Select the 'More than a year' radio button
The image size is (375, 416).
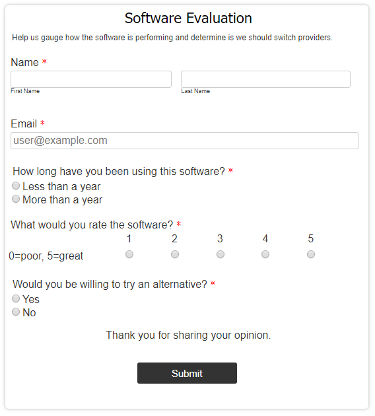[x=16, y=199]
